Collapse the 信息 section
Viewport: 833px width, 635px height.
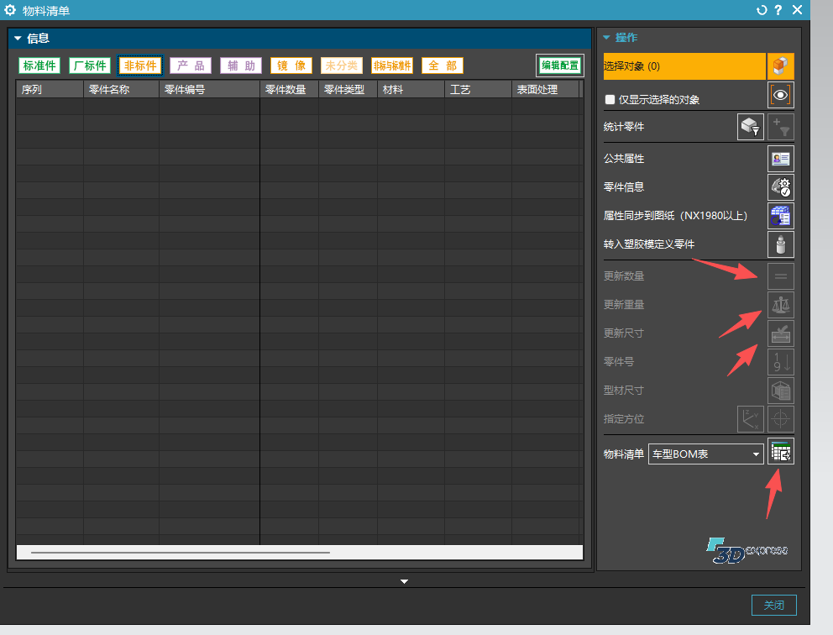click(x=18, y=38)
